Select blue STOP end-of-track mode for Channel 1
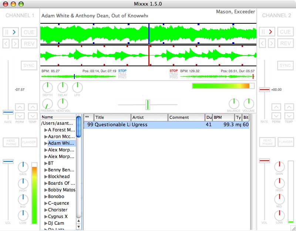 click(122, 71)
